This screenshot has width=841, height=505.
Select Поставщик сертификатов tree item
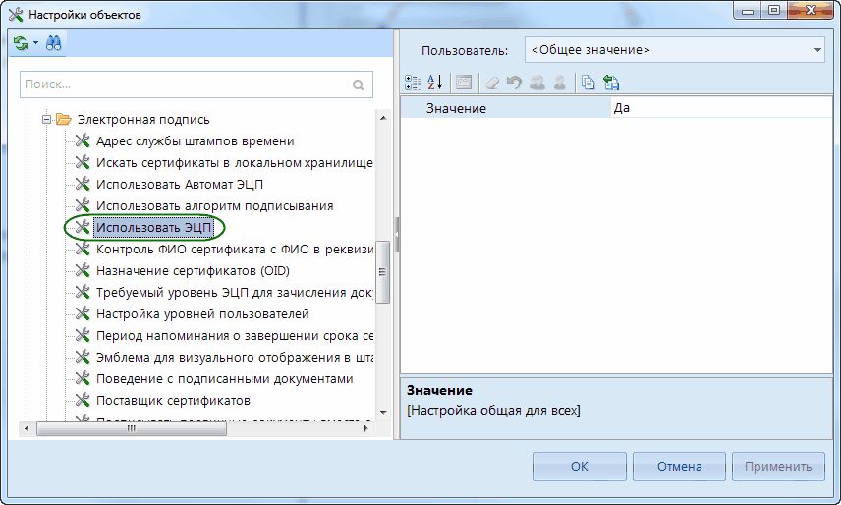point(172,401)
